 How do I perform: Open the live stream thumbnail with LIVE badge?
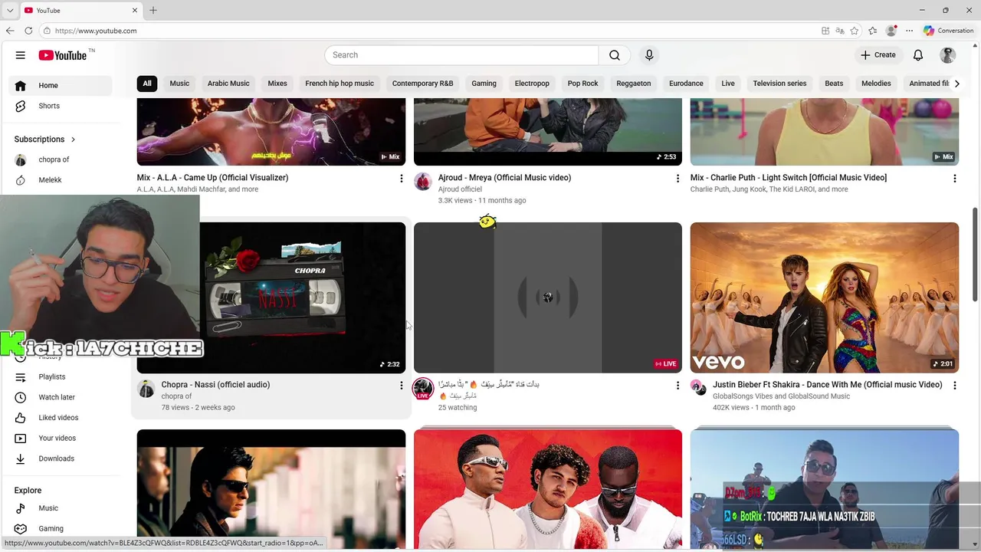[x=548, y=297]
